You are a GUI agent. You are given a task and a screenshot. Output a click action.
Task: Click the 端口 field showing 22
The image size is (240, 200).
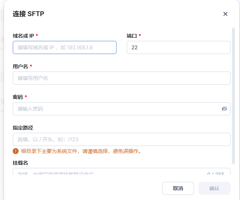click(x=178, y=47)
